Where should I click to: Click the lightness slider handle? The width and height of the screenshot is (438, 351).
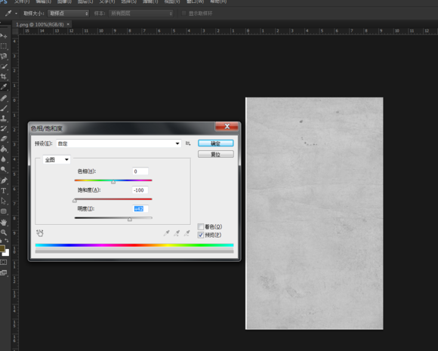tap(130, 220)
